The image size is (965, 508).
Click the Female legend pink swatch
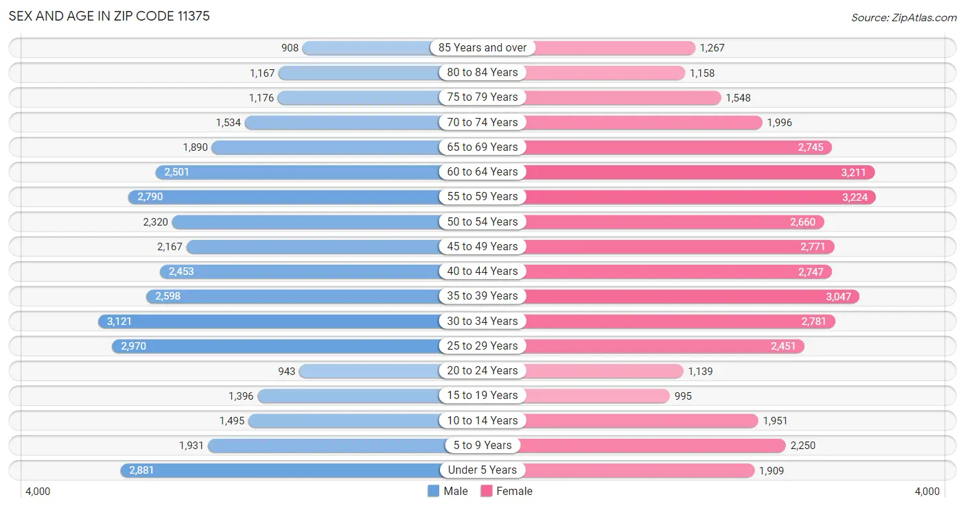point(487,491)
